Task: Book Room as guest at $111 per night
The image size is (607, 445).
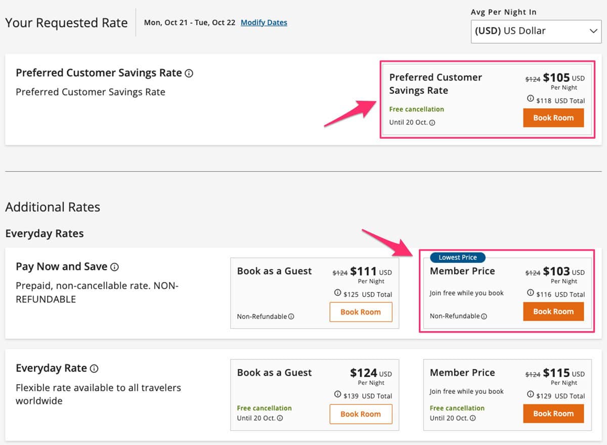Action: (361, 312)
